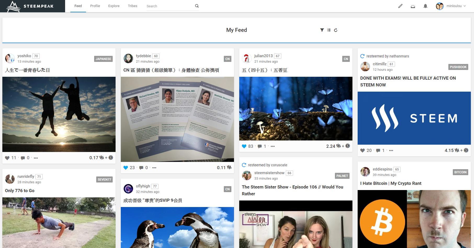Open the blue butterflies post thumbnail
The width and height of the screenshot is (474, 248).
coord(296,109)
